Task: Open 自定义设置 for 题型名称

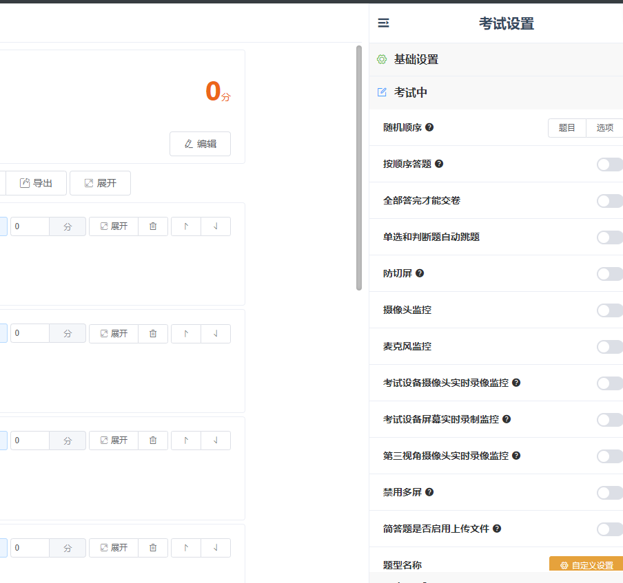Action: click(586, 565)
